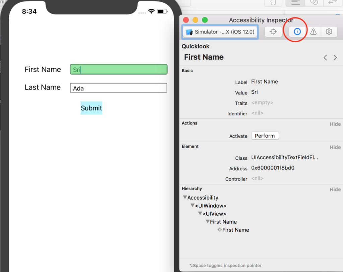Activate the inspection pointer crosshair button
The width and height of the screenshot is (343, 272).
(273, 32)
